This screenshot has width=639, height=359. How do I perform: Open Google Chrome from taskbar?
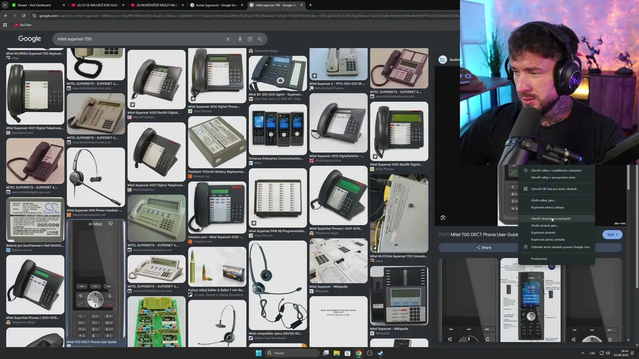pos(358,353)
